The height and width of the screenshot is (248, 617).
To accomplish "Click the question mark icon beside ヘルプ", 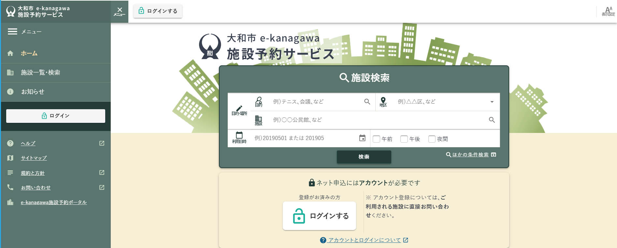I will pyautogui.click(x=10, y=143).
